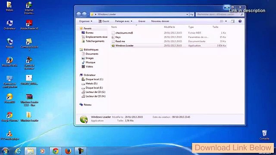
Task: Open Disque local (E:) drive
Action: (x=94, y=88)
